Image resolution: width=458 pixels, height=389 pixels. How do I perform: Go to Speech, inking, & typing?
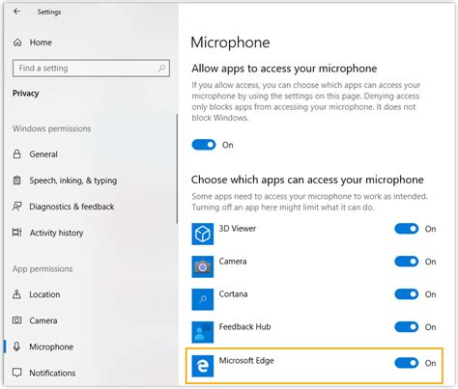click(73, 181)
